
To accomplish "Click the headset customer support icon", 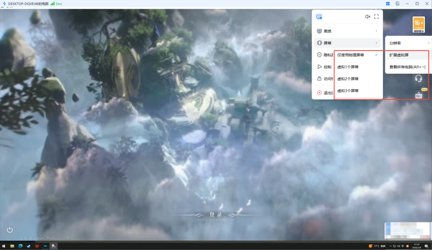I will [x=418, y=78].
